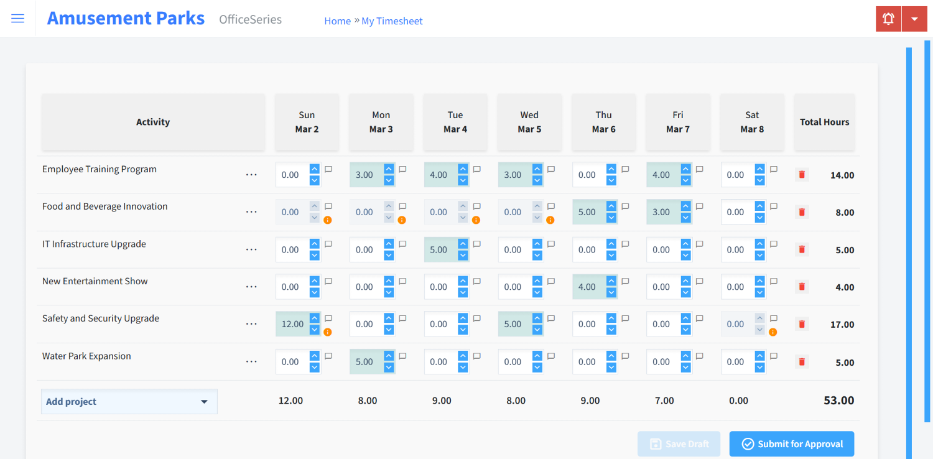Delete the Employee Training Program row
Screen dimensions: 933x459
pos(801,175)
